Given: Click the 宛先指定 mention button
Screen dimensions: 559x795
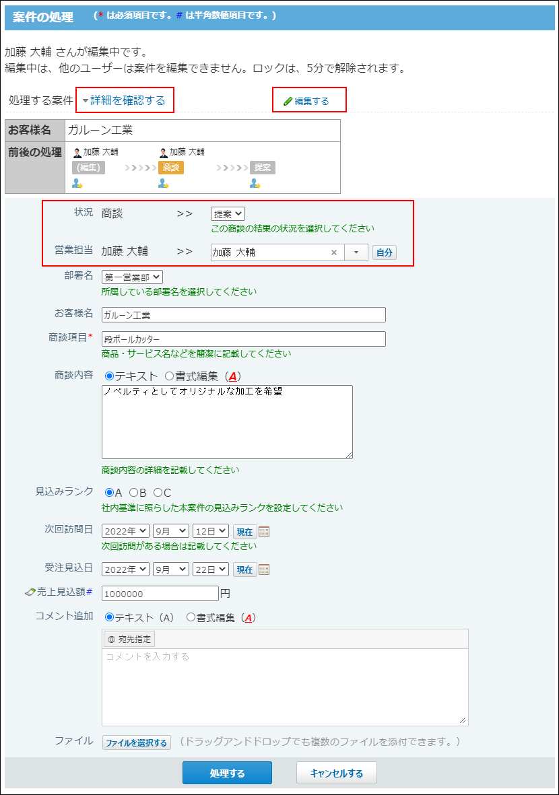Looking at the screenshot, I should click(129, 639).
